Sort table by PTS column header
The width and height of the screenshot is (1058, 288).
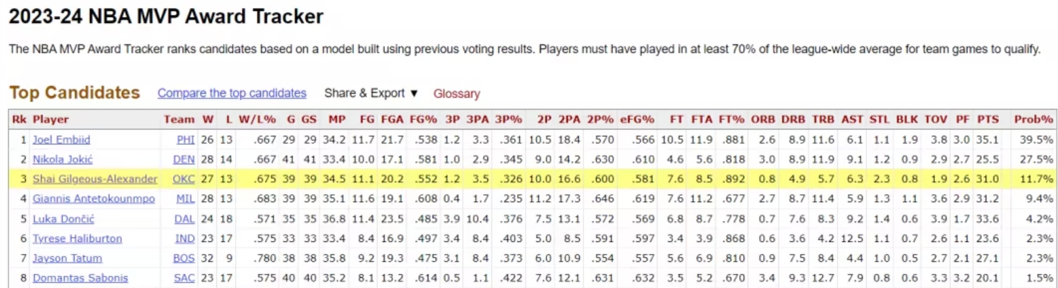point(987,119)
